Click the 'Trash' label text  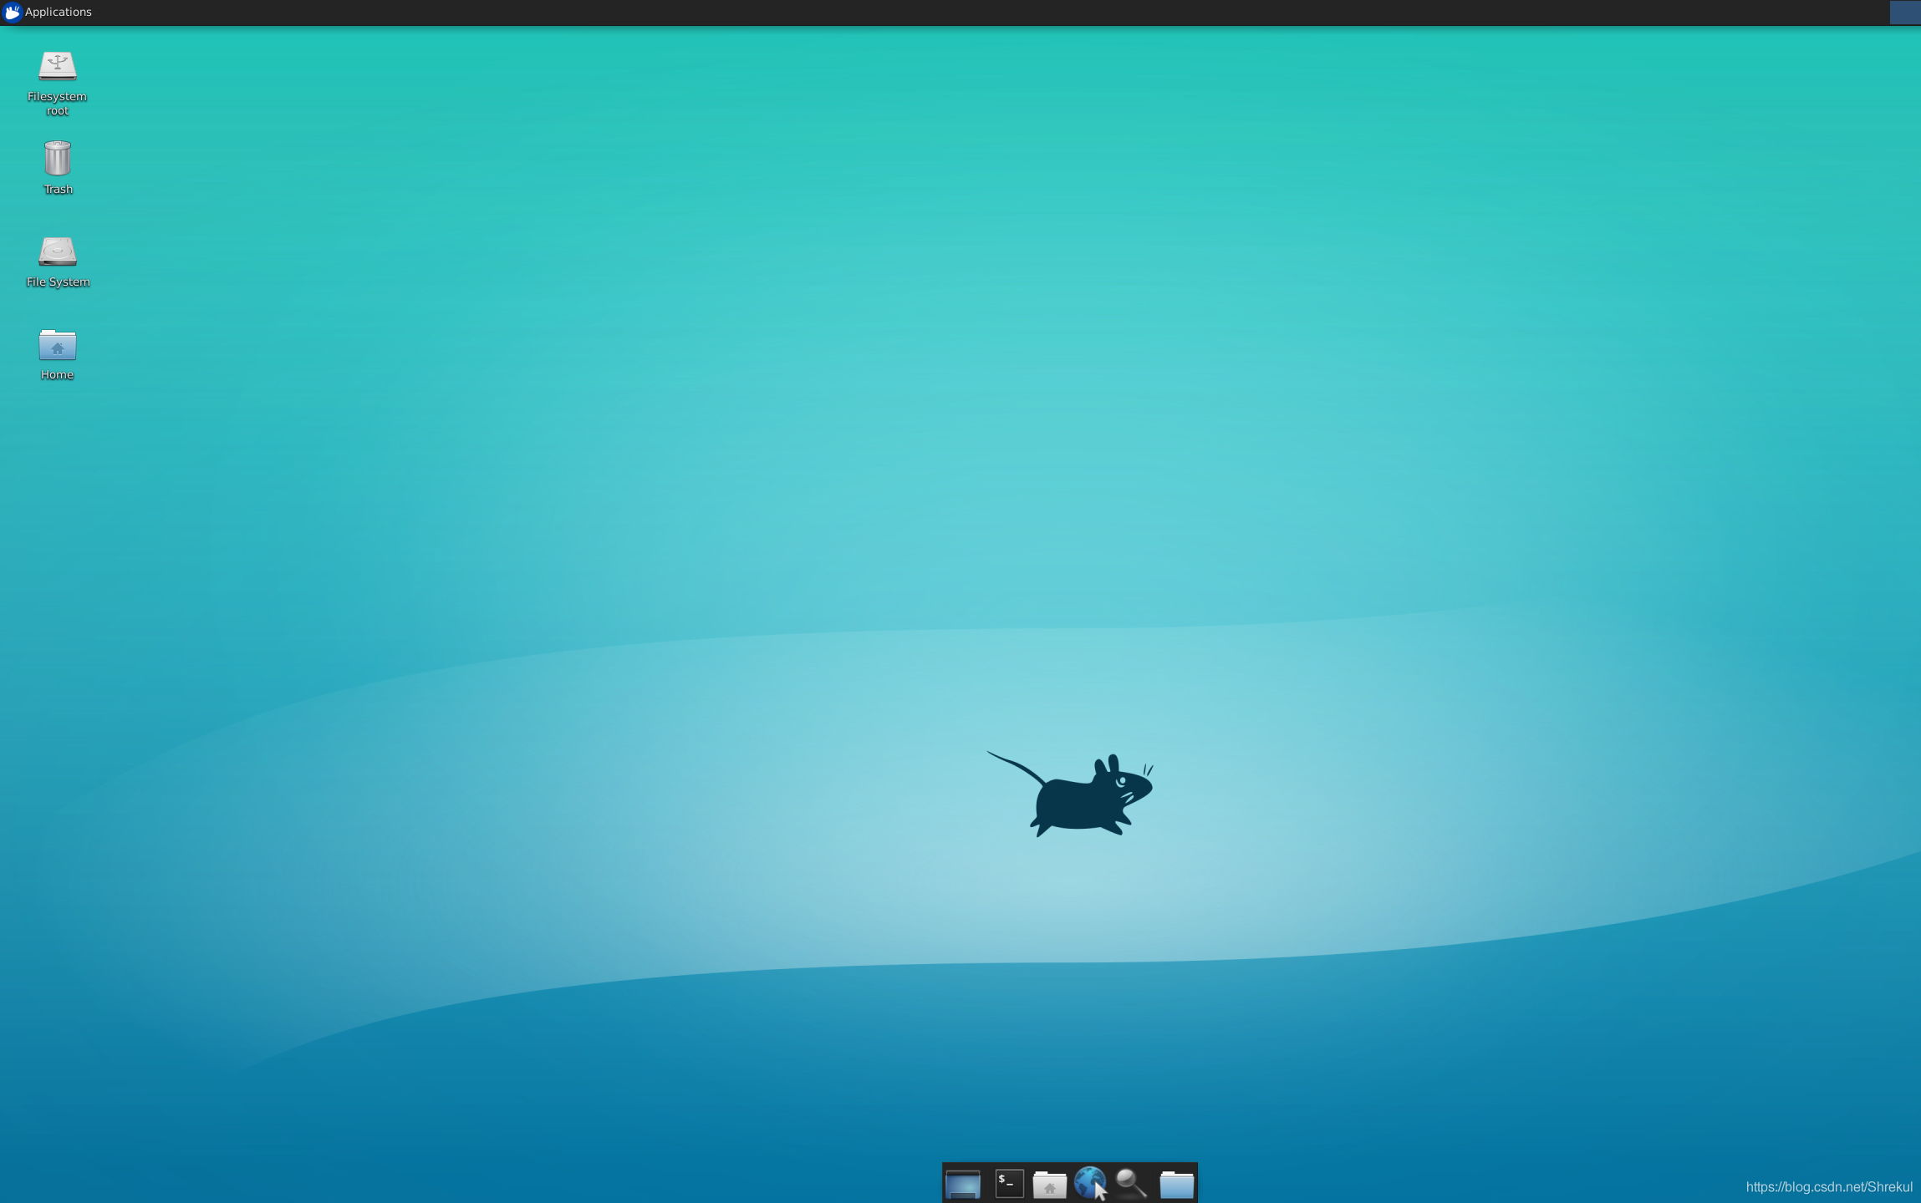pos(58,190)
